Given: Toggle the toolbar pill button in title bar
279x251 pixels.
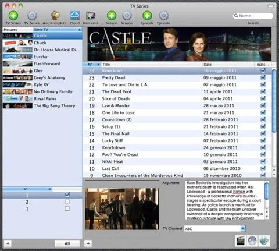Looking at the screenshot, I should pos(270,6).
